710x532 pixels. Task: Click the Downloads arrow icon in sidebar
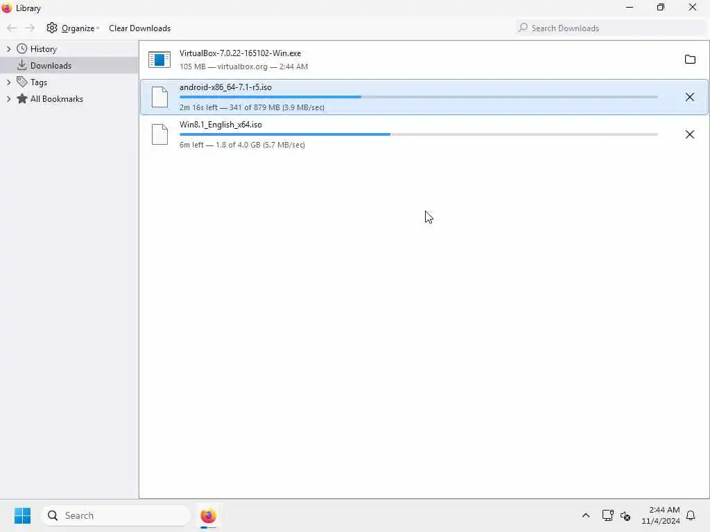coord(21,65)
